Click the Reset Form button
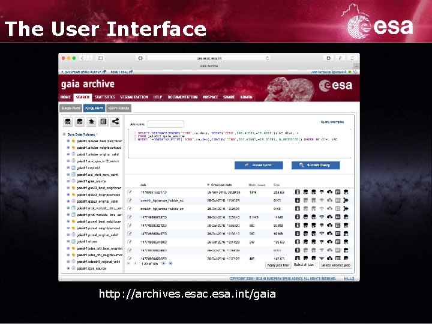Viewport: 432px width, 324px height. pyautogui.click(x=259, y=165)
